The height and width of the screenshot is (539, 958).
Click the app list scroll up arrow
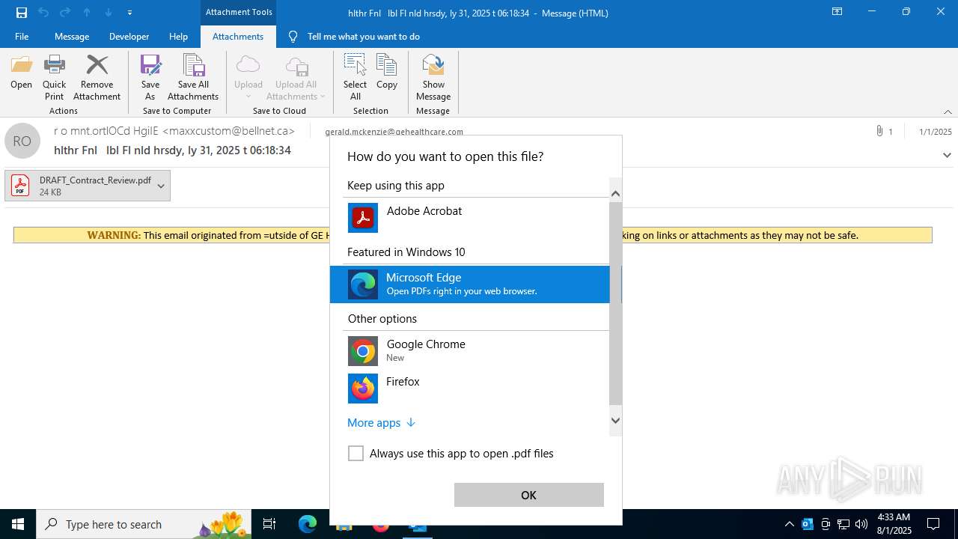coord(615,194)
